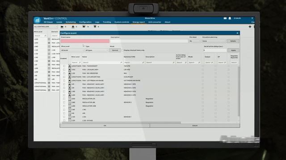The image size is (286, 160).
Task: Open the 3D Viewer menu
Action: click(48, 22)
